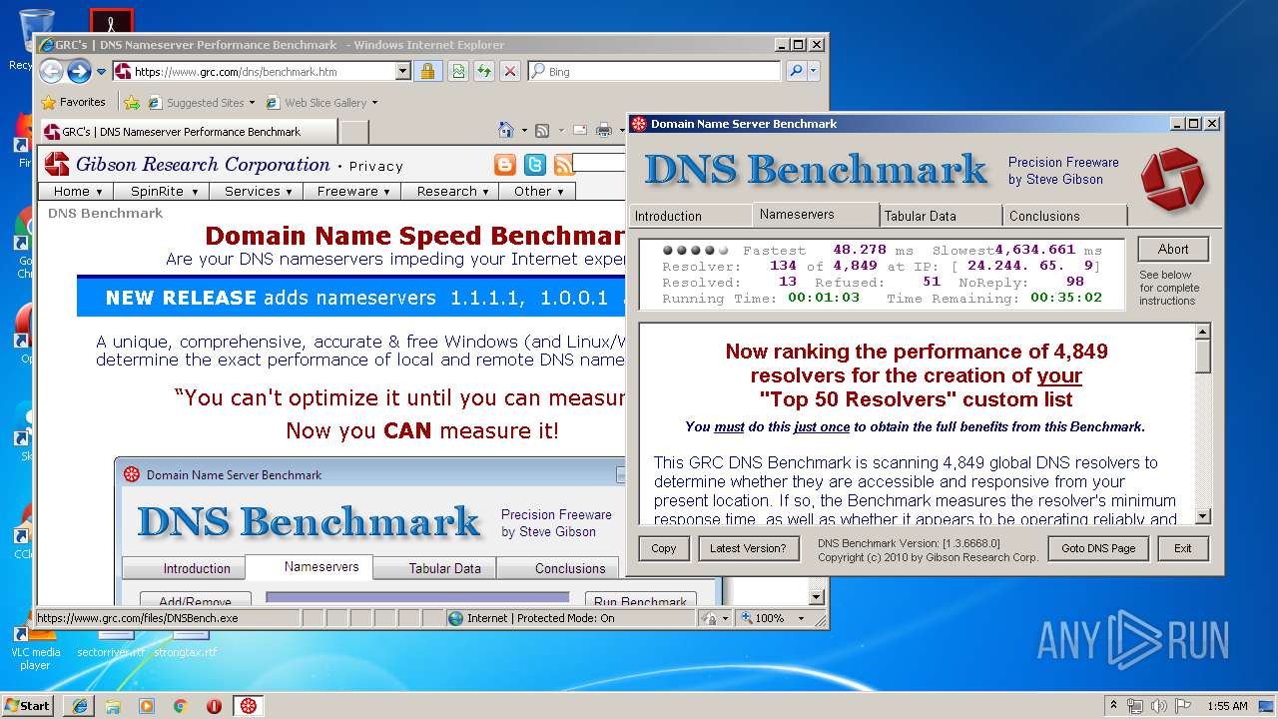Click the IE Home icon

[505, 130]
